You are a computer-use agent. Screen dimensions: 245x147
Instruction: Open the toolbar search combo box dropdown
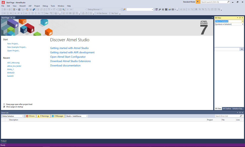tap(152, 10)
